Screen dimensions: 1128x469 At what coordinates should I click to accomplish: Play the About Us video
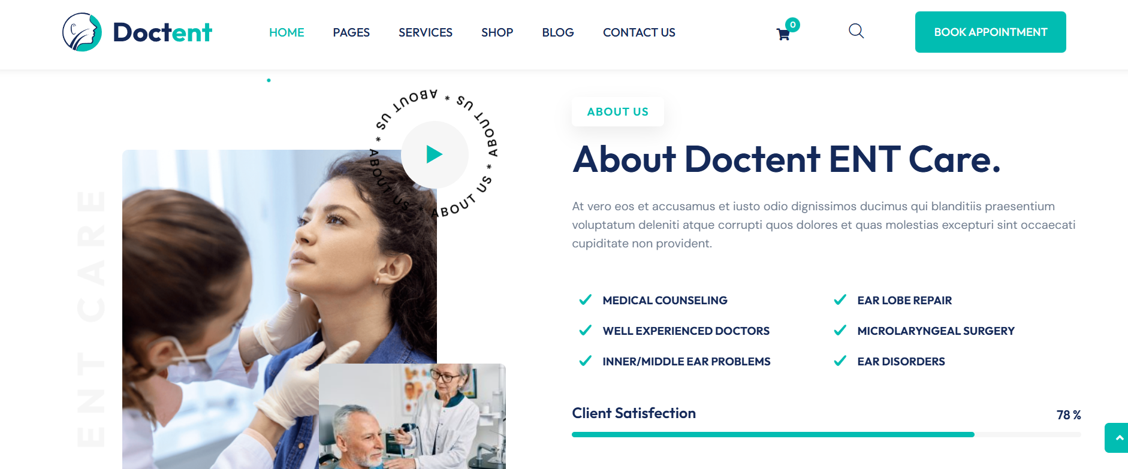tap(435, 155)
